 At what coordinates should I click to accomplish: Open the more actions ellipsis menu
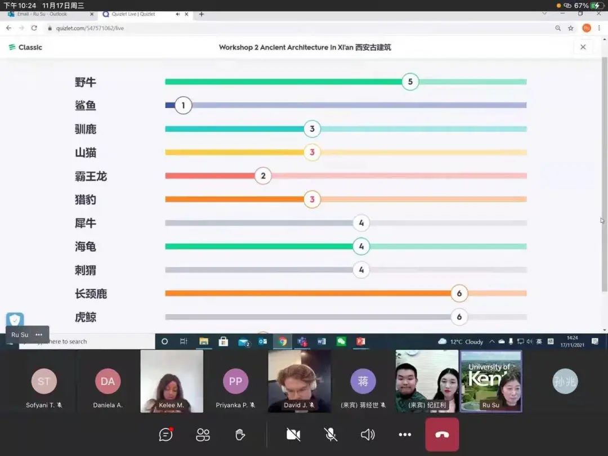(405, 434)
